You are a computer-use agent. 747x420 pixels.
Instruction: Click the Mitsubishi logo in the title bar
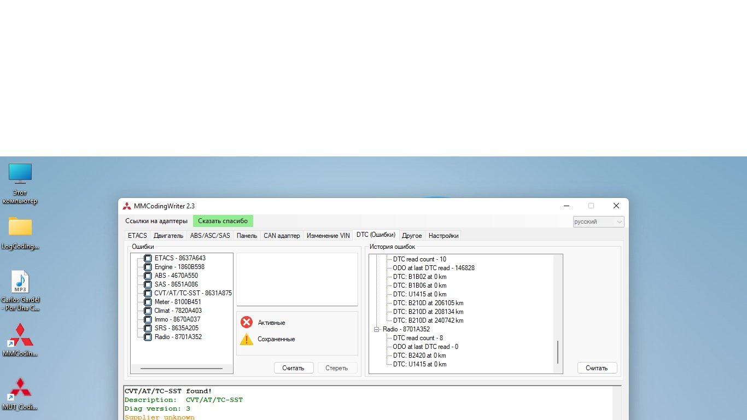127,206
